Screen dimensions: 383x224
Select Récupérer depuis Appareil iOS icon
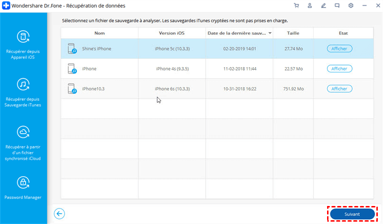(23, 37)
